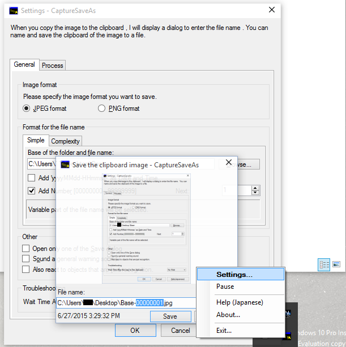The height and width of the screenshot is (347, 346).
Task: Switch to details list view icon
Action: [x=324, y=264]
